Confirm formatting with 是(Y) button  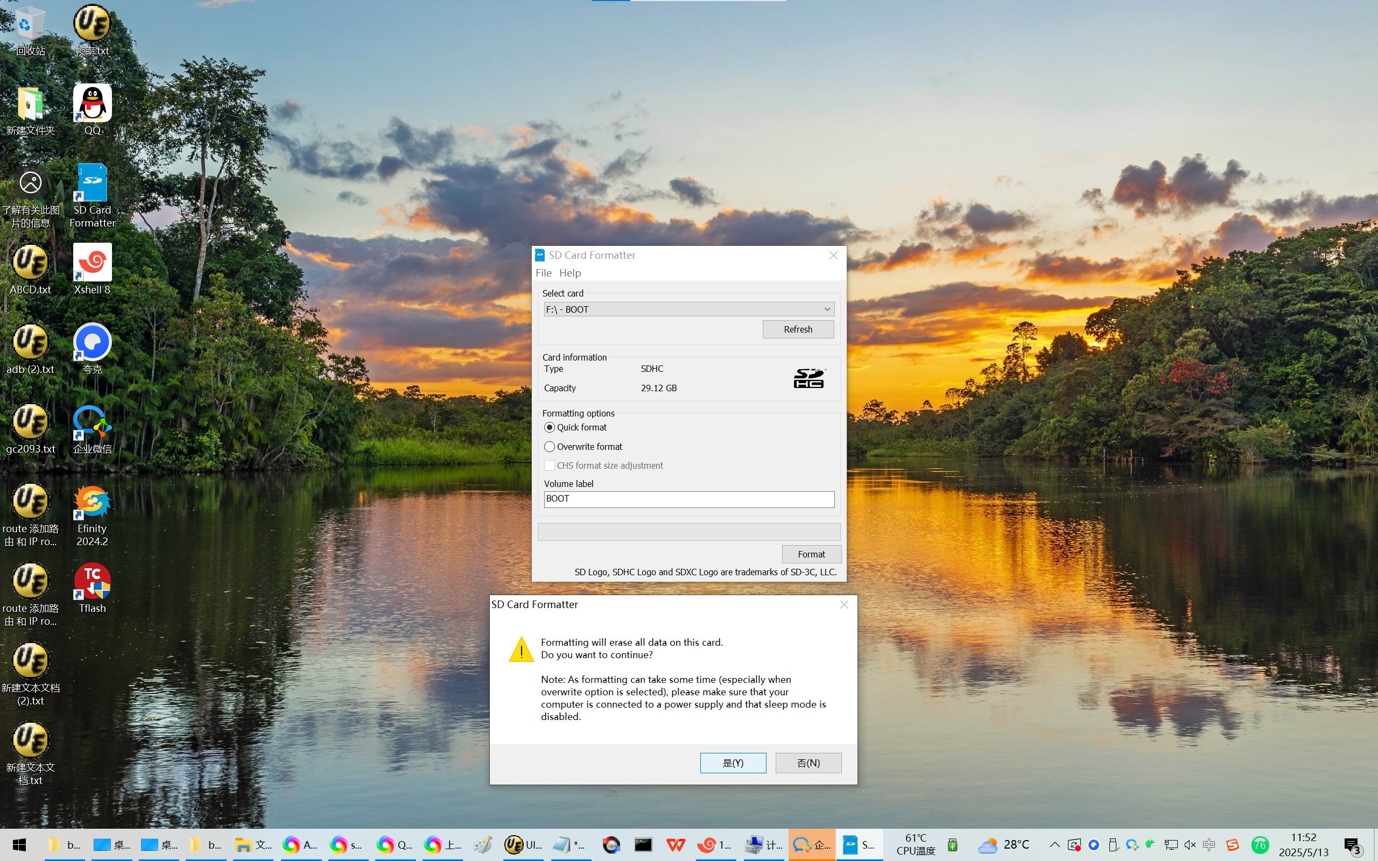click(x=733, y=763)
